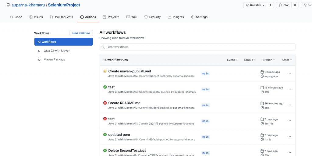Click the green success icon beside updated pom
312x156 pixels.
105,135
